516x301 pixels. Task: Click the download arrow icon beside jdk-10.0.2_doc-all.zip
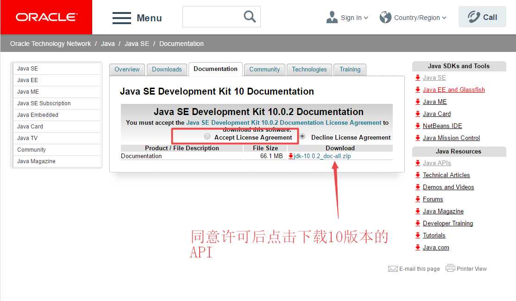click(x=290, y=156)
